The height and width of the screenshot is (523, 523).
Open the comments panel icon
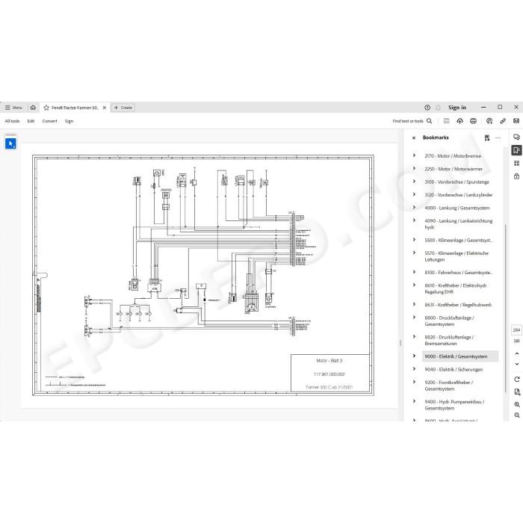tap(516, 137)
